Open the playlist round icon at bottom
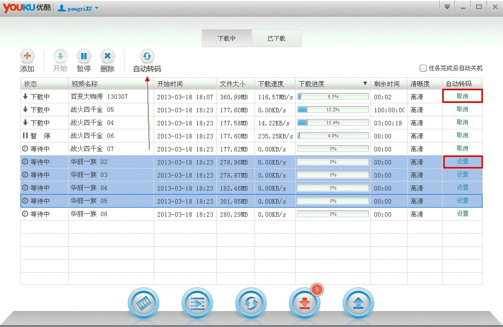Image resolution: width=503 pixels, height=327 pixels. pos(197,303)
